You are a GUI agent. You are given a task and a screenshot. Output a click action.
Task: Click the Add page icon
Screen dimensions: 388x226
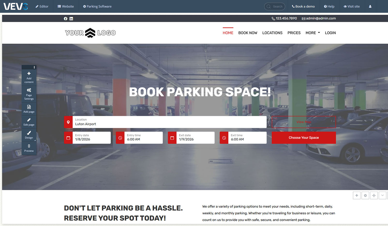coord(29,107)
